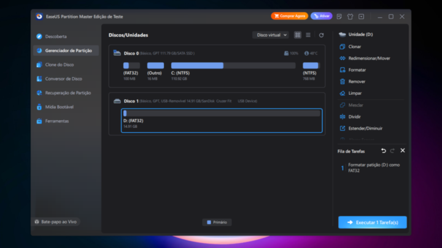The width and height of the screenshot is (442, 248).
Task: Click Executar 1 Tarefa(s) button
Action: tap(372, 222)
